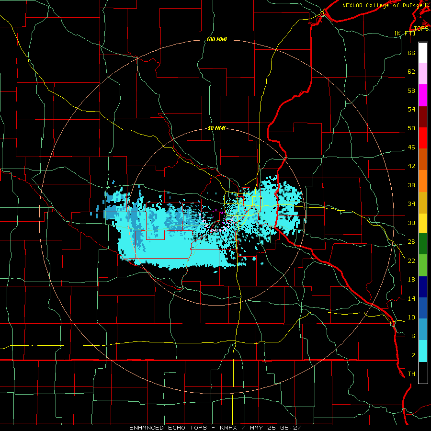Click the bright red 50 kft swatch
The width and height of the screenshot is (431, 431).
coord(423,138)
